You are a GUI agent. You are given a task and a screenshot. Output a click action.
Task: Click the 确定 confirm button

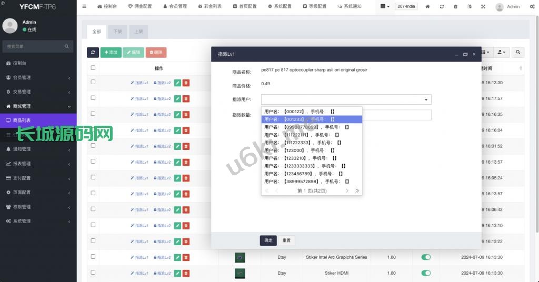(268, 240)
